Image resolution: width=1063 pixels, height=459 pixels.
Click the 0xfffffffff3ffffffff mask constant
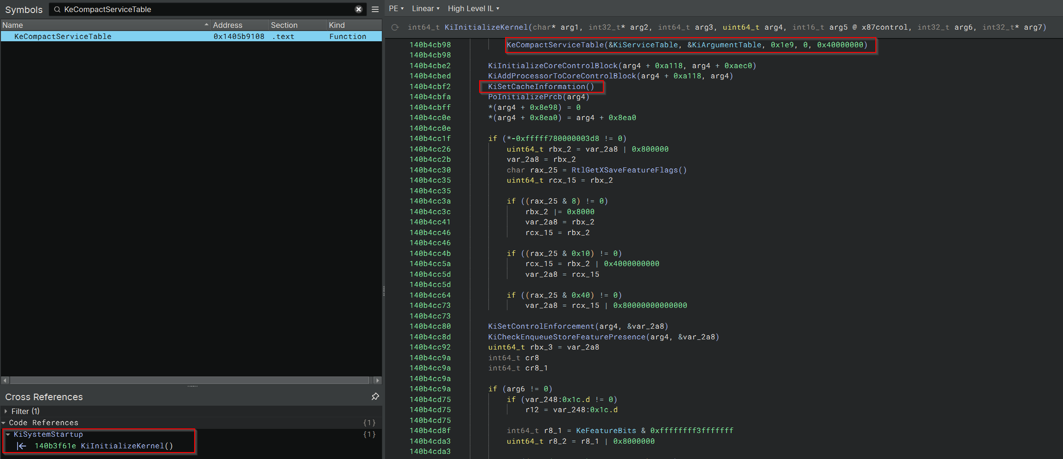click(x=692, y=431)
